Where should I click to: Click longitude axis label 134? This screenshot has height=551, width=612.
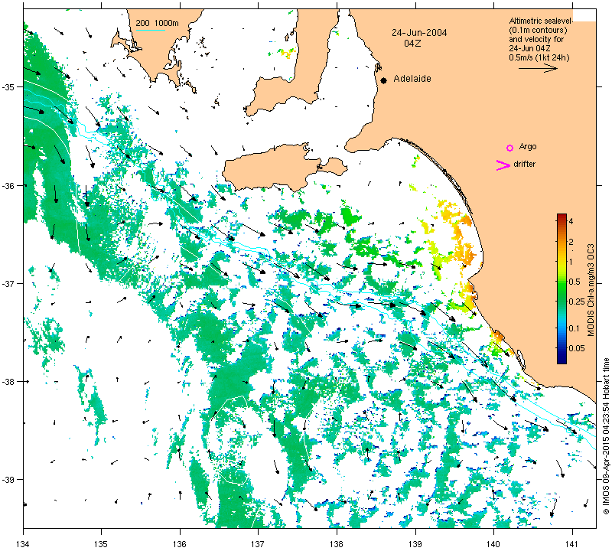24,543
